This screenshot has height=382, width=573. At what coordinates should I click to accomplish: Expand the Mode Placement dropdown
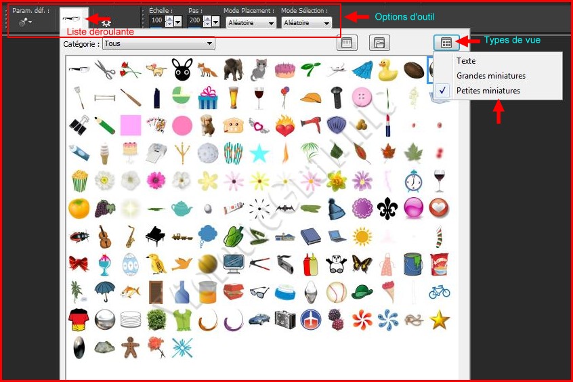tap(251, 23)
